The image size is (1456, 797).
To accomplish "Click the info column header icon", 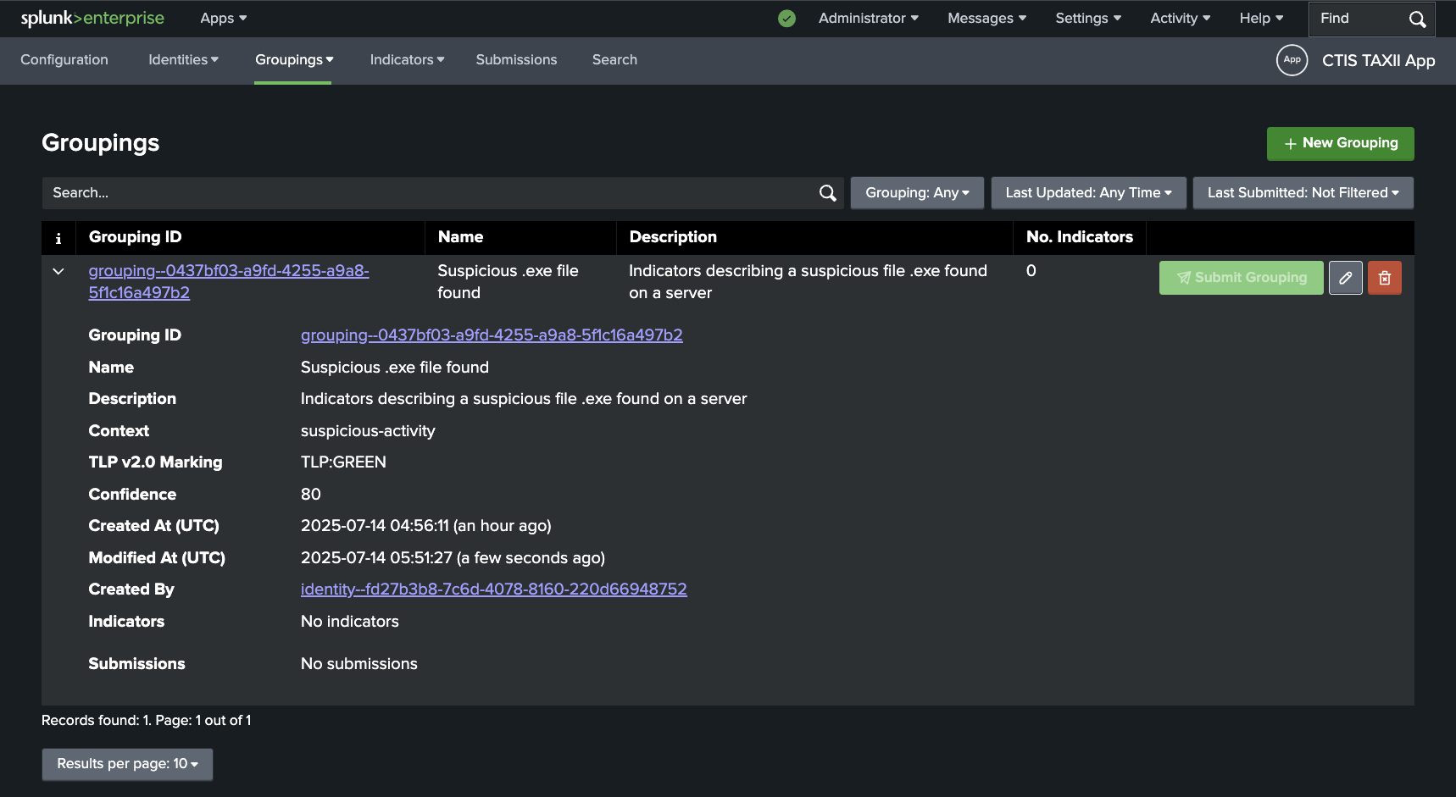I will (x=58, y=238).
